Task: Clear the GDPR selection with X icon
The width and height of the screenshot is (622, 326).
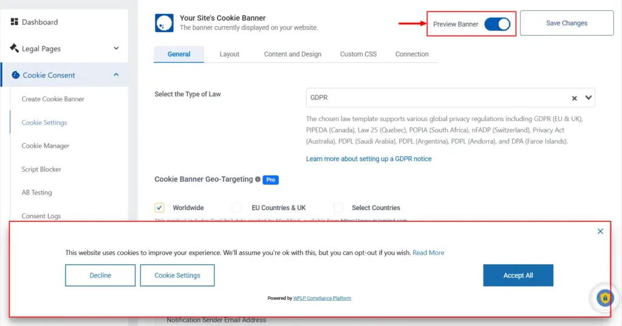Action: click(x=574, y=98)
